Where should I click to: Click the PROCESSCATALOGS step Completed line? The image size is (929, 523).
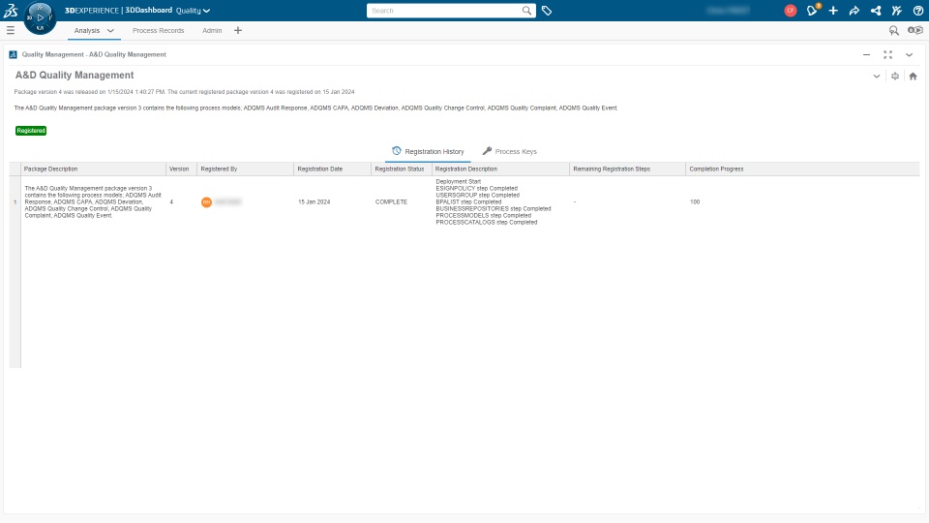pyautogui.click(x=487, y=223)
